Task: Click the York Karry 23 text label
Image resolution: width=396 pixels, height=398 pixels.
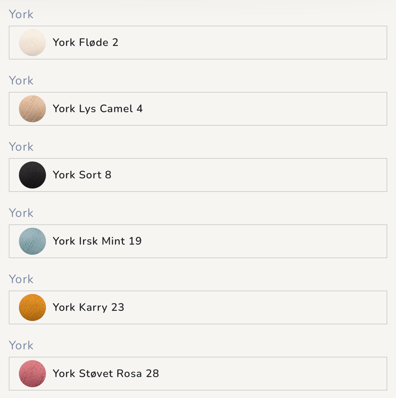Action: coord(88,308)
